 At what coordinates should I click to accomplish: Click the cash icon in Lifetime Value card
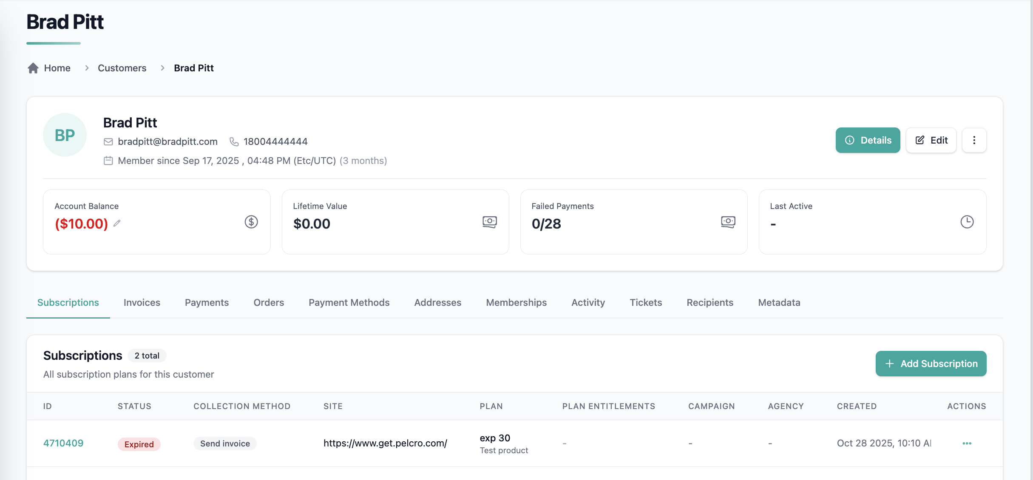490,222
